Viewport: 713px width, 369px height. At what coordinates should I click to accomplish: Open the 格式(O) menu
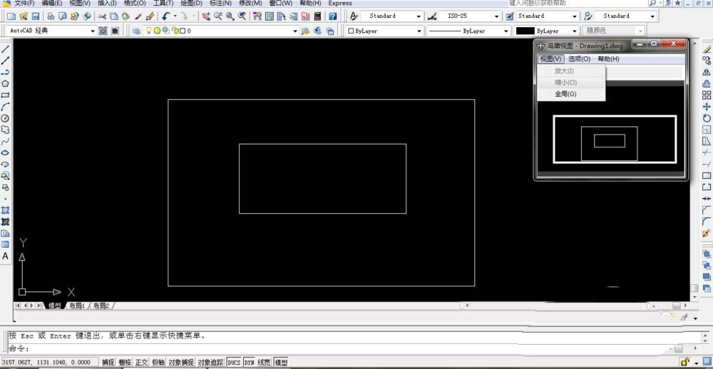tap(135, 3)
